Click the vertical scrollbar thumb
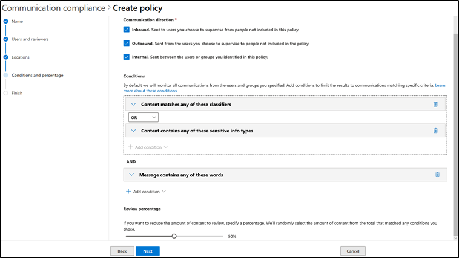Screen dimensions: 459x258 click(x=455, y=134)
